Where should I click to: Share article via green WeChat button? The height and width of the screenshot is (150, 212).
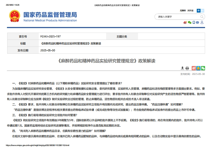203,68
